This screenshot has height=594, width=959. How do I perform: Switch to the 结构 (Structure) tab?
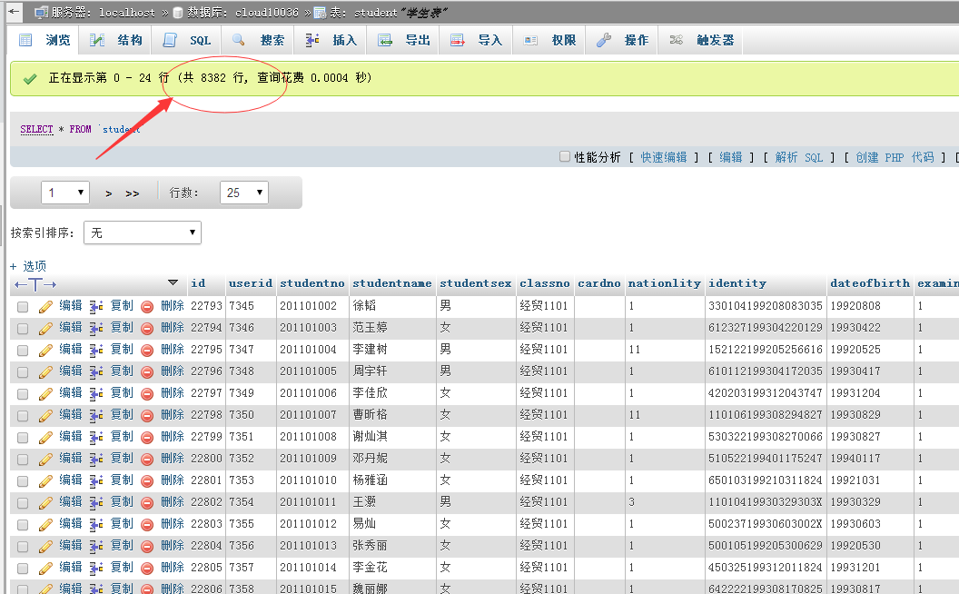click(x=116, y=40)
